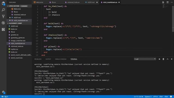
Task: Open the Source Control view
Action: point(3,16)
